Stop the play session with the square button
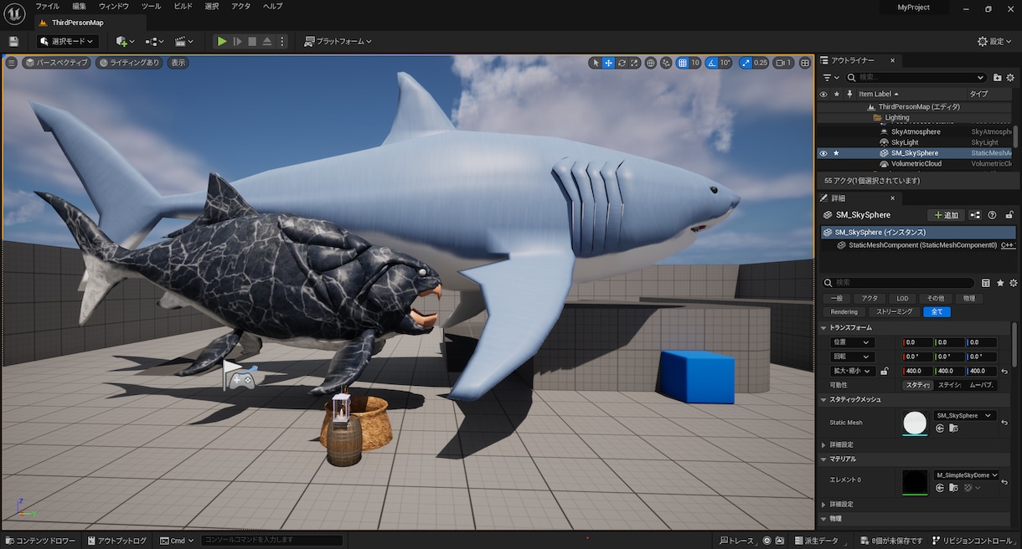The width and height of the screenshot is (1022, 549). pyautogui.click(x=252, y=41)
